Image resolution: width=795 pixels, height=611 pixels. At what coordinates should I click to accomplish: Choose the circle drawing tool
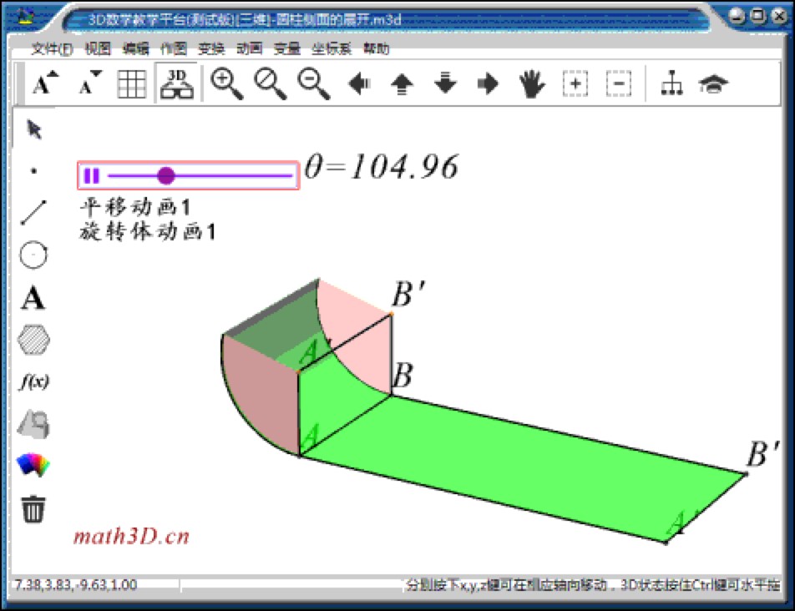point(33,255)
